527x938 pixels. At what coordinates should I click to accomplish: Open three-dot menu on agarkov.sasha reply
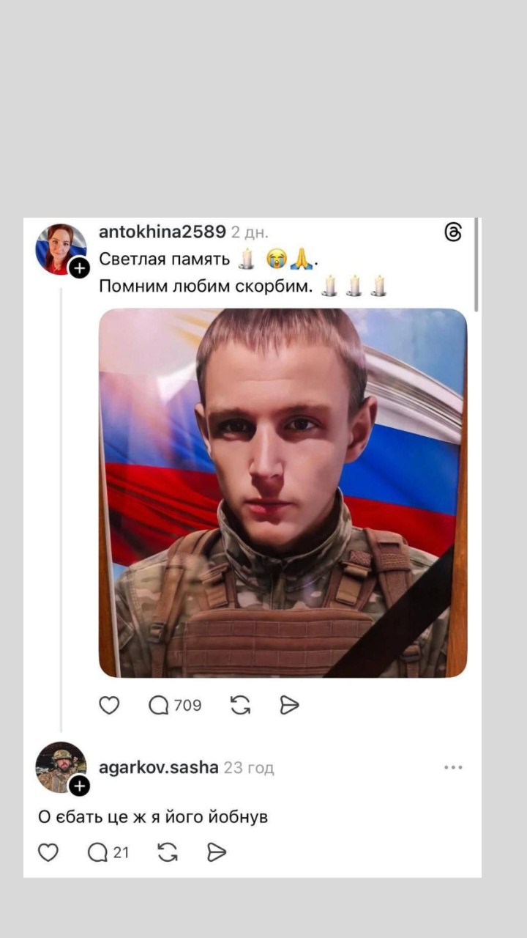453,767
